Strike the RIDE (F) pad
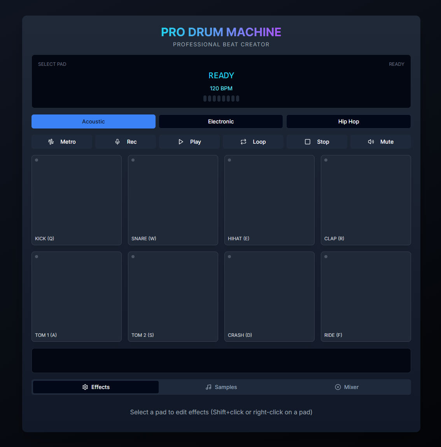The height and width of the screenshot is (447, 441). click(366, 296)
